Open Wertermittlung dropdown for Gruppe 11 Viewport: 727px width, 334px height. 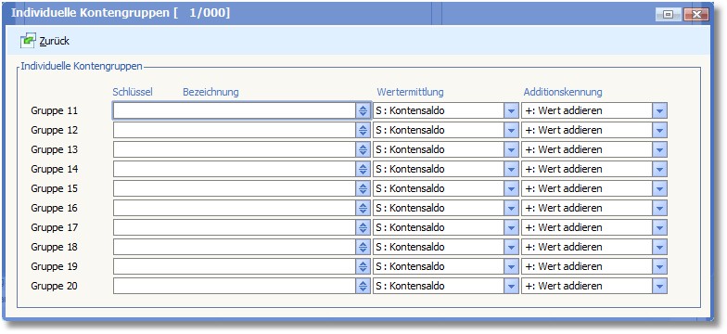[x=511, y=111]
